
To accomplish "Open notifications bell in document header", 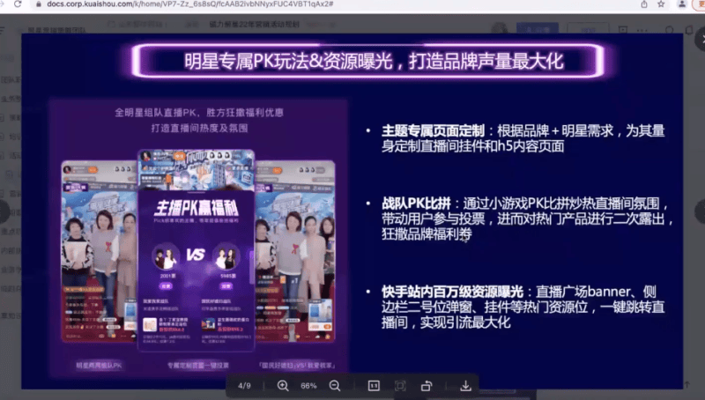I will (689, 30).
